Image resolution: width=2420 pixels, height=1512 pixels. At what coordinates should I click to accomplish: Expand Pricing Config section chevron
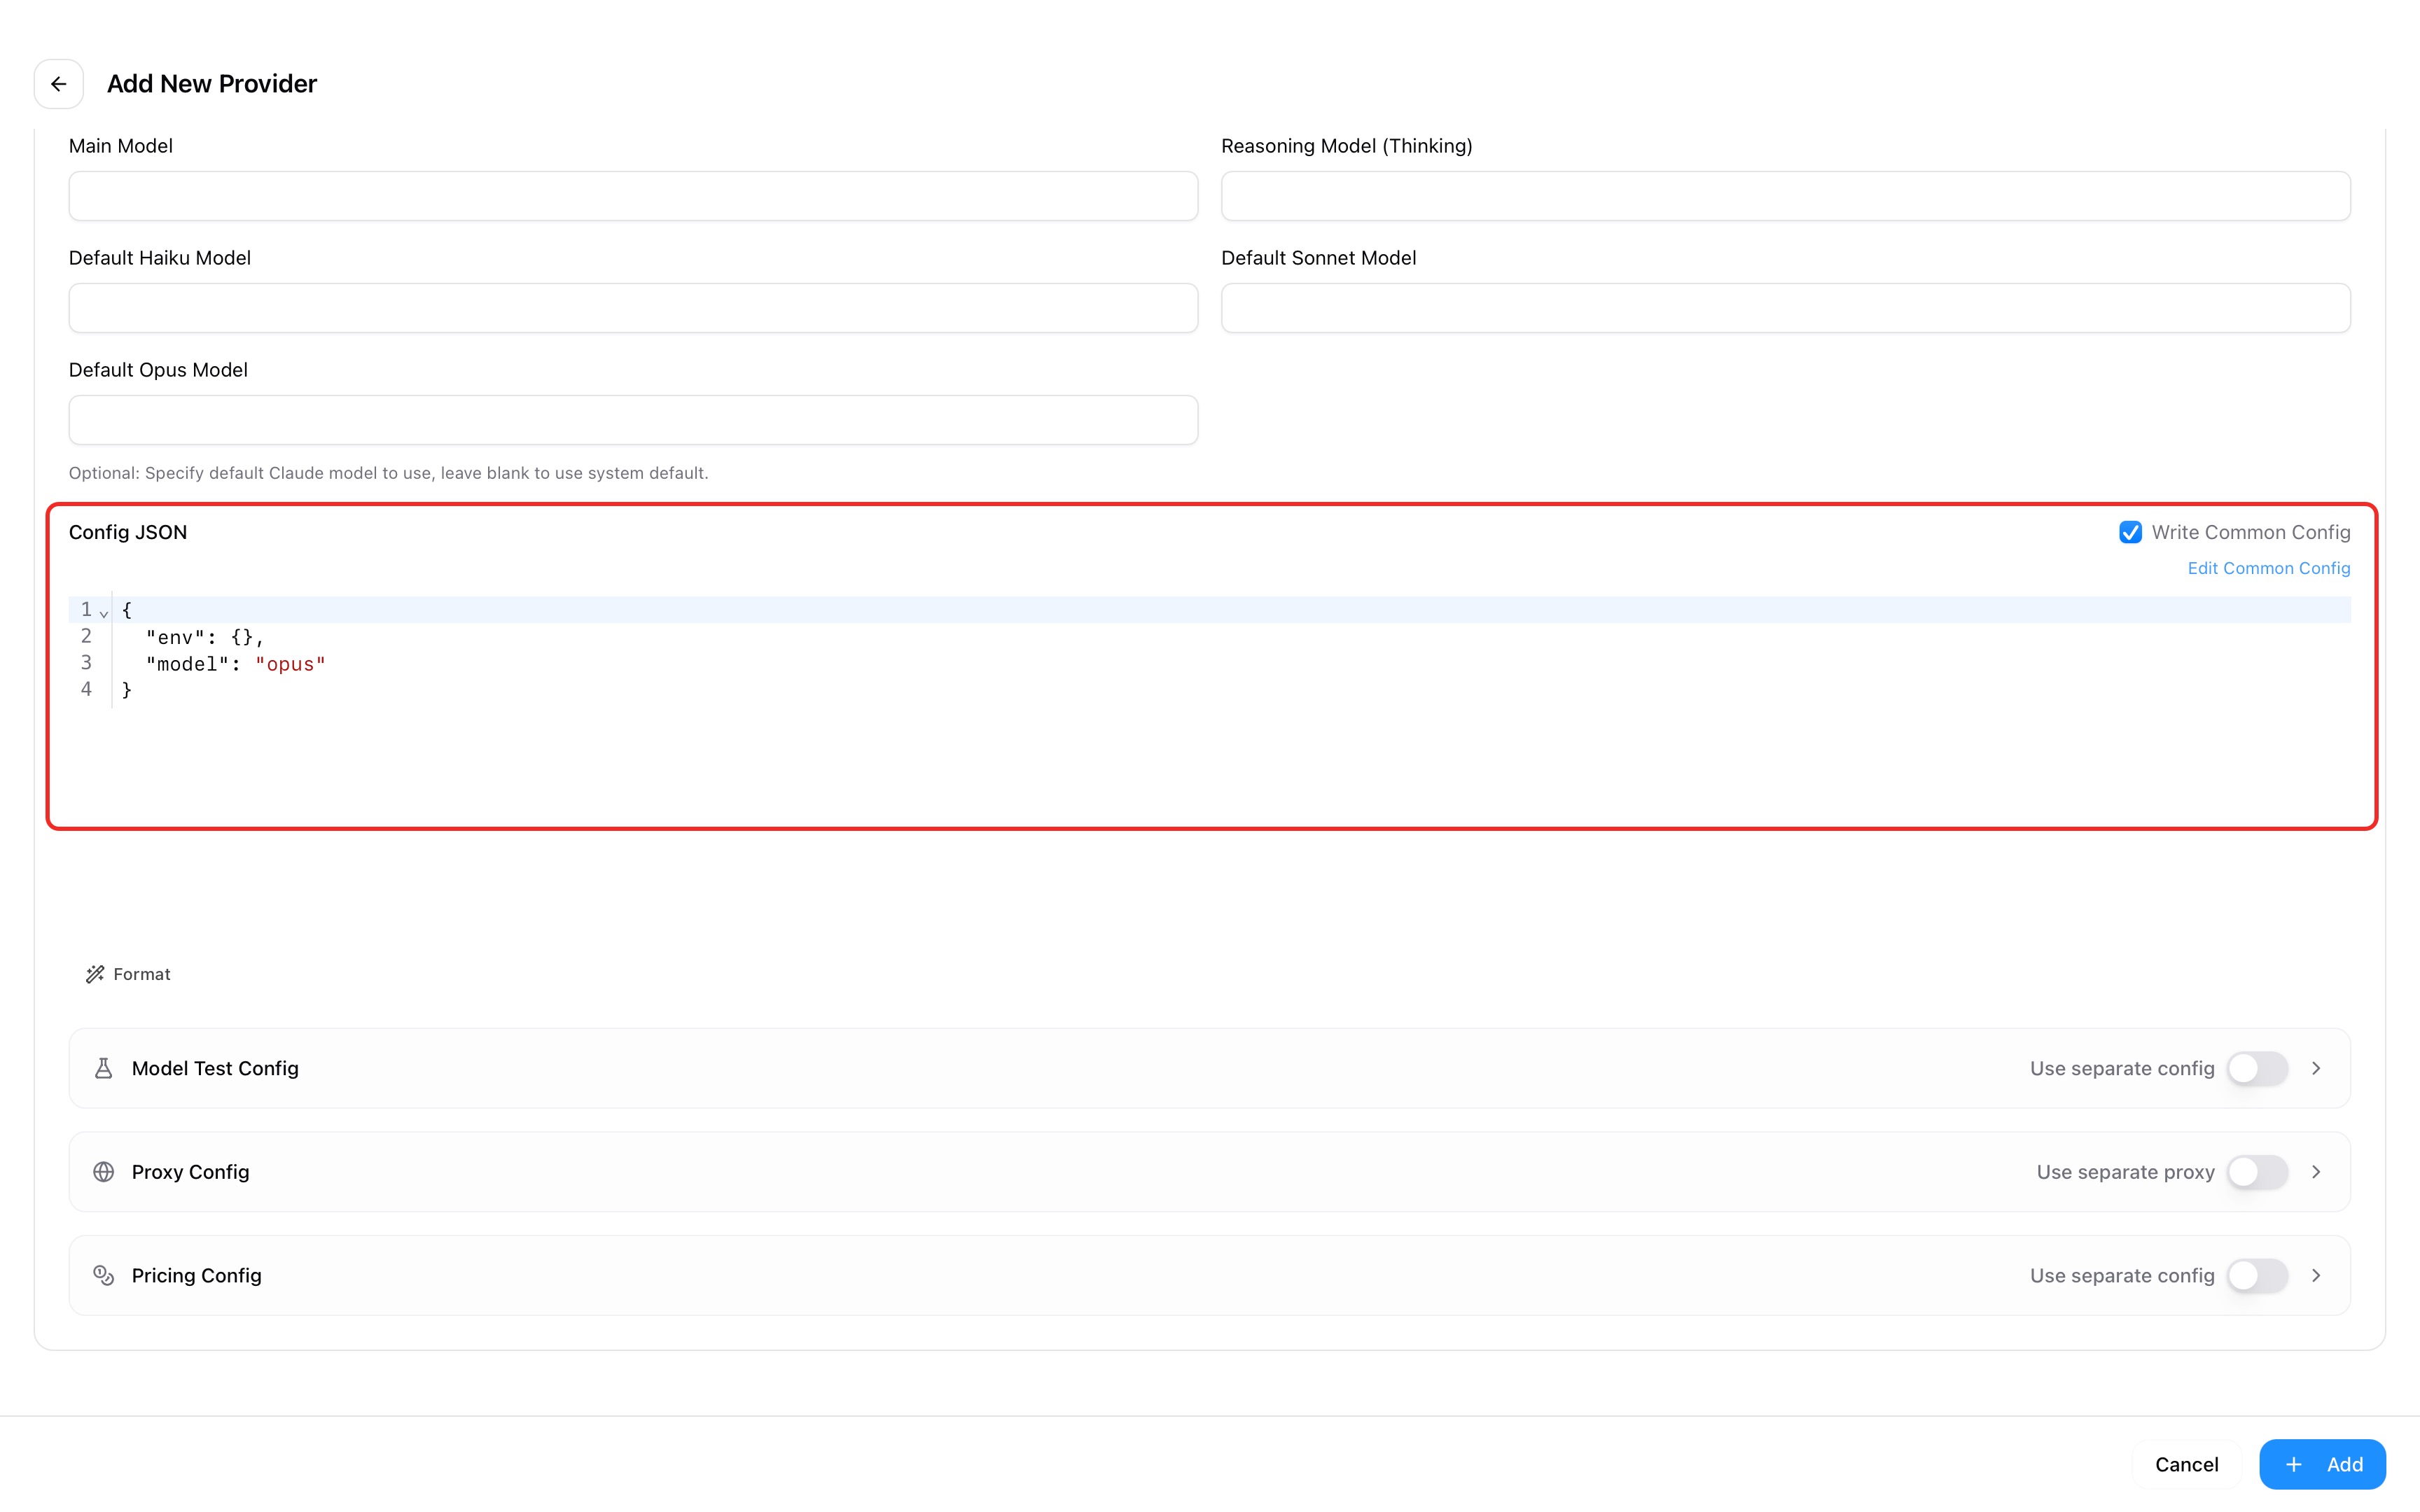[x=2316, y=1275]
